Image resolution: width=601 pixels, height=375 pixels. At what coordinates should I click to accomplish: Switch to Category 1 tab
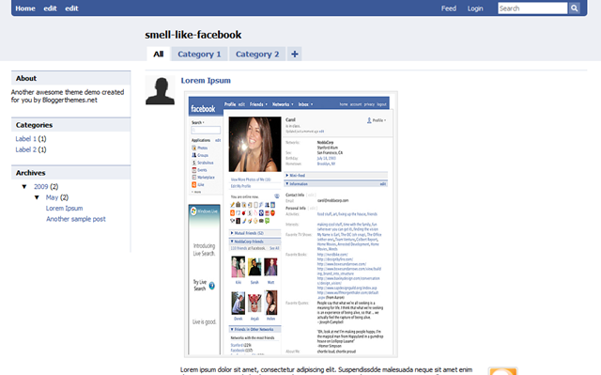coord(199,55)
